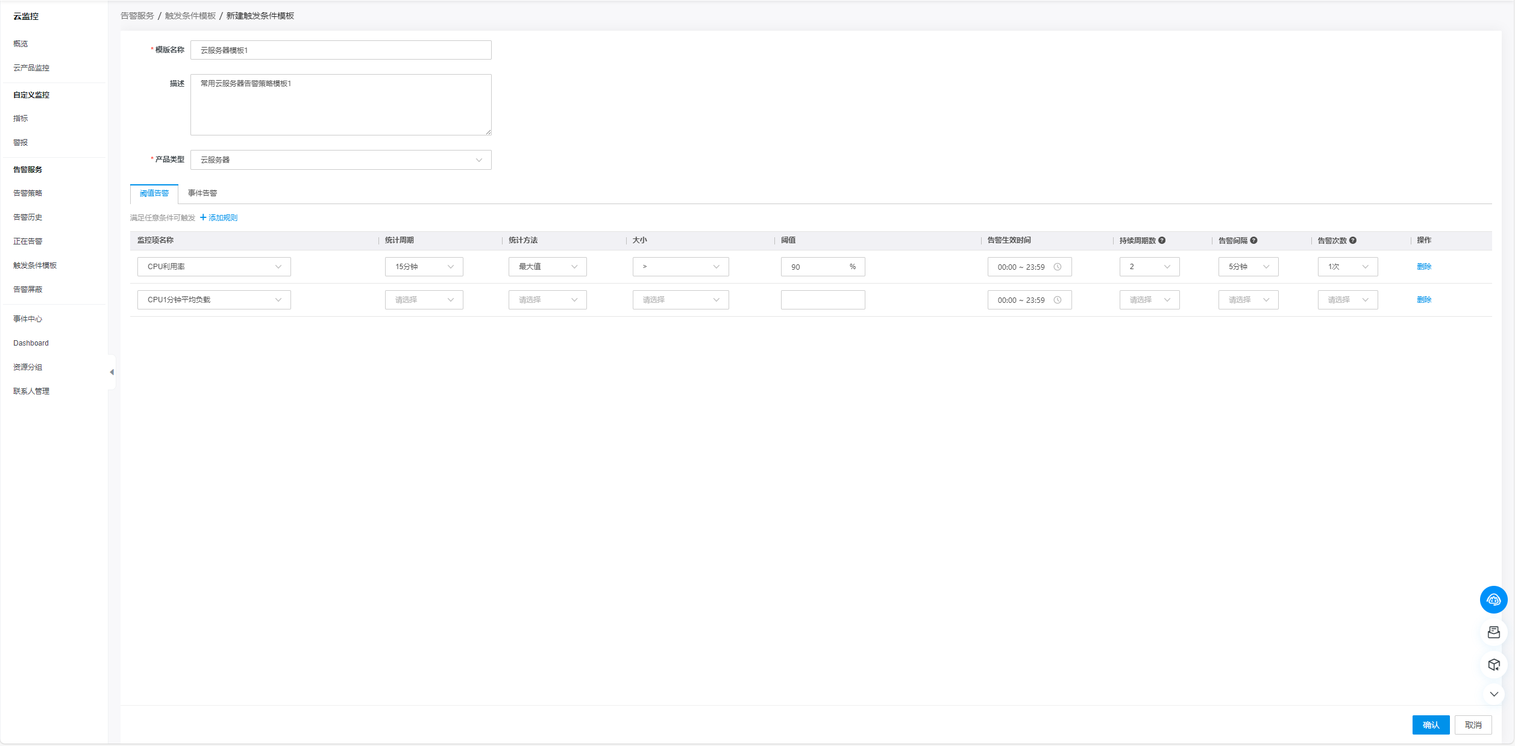Click the inbox tray floating icon
This screenshot has height=746, width=1515.
[1493, 632]
